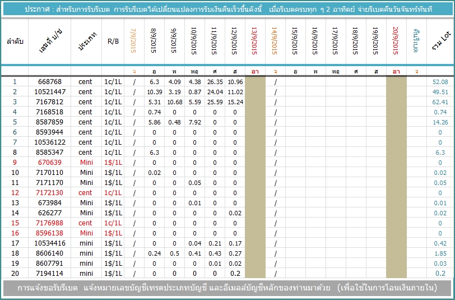Click account number 10536122
This screenshot has height=300, width=455.
(x=50, y=142)
